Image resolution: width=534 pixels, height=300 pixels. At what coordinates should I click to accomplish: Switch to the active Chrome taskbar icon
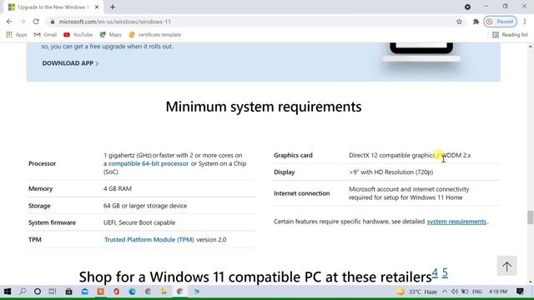(x=180, y=292)
